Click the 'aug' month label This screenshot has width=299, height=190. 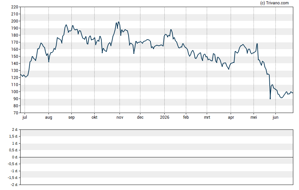pyautogui.click(x=48, y=117)
